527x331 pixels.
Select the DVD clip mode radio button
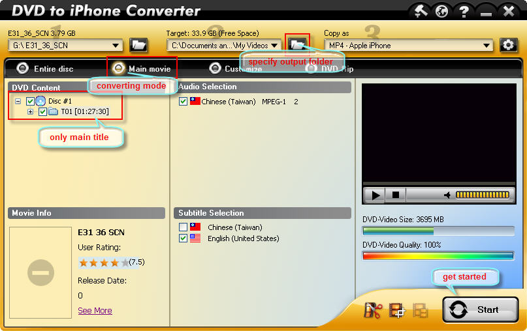[311, 68]
